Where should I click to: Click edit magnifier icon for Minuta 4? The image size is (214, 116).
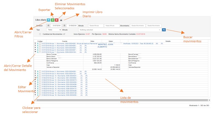pos(37,46)
